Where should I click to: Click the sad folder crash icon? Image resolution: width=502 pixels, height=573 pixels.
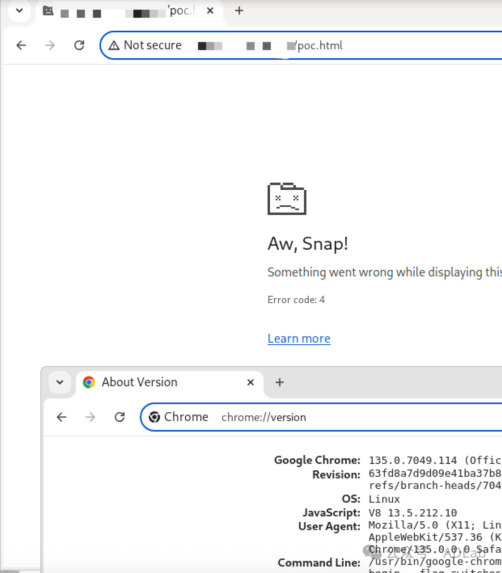(287, 199)
